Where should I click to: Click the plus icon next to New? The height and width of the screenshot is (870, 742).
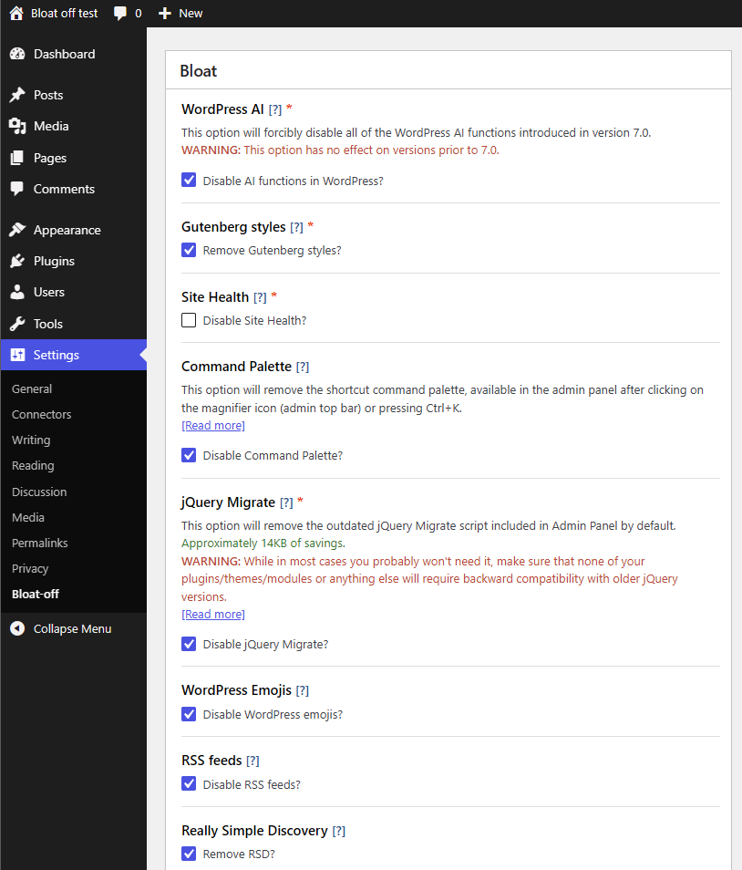(165, 14)
